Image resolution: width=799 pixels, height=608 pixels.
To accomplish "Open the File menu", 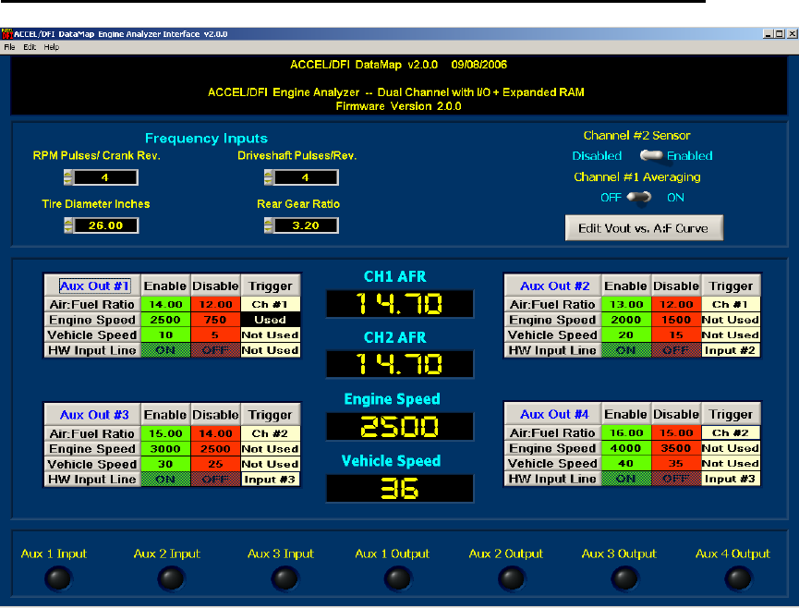I will click(x=9, y=47).
